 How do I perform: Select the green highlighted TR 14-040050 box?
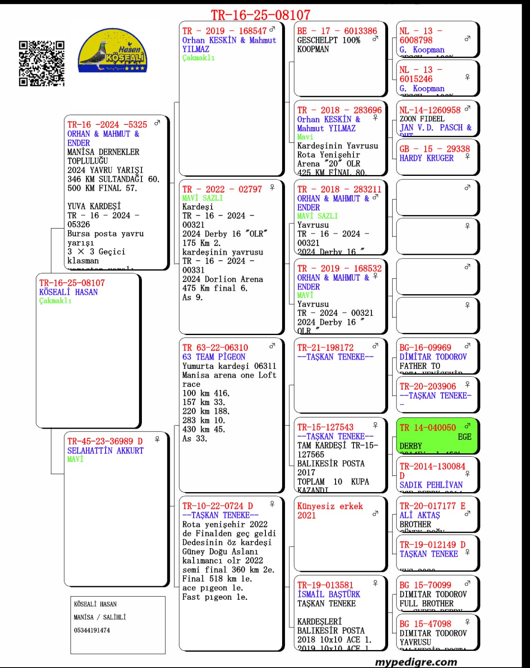coord(437,436)
